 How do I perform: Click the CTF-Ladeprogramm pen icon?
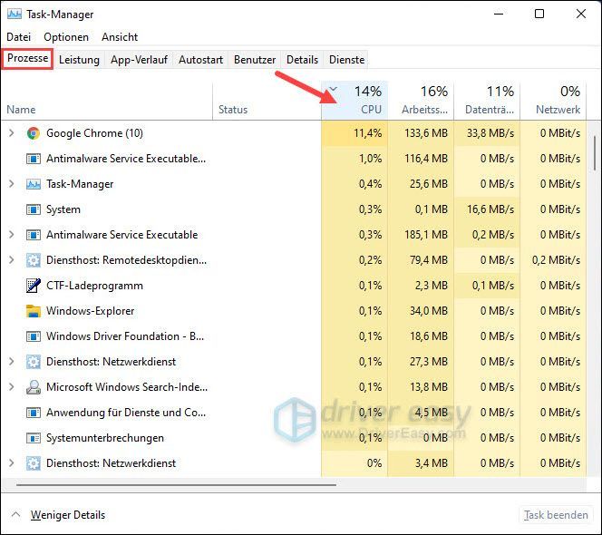(x=34, y=286)
